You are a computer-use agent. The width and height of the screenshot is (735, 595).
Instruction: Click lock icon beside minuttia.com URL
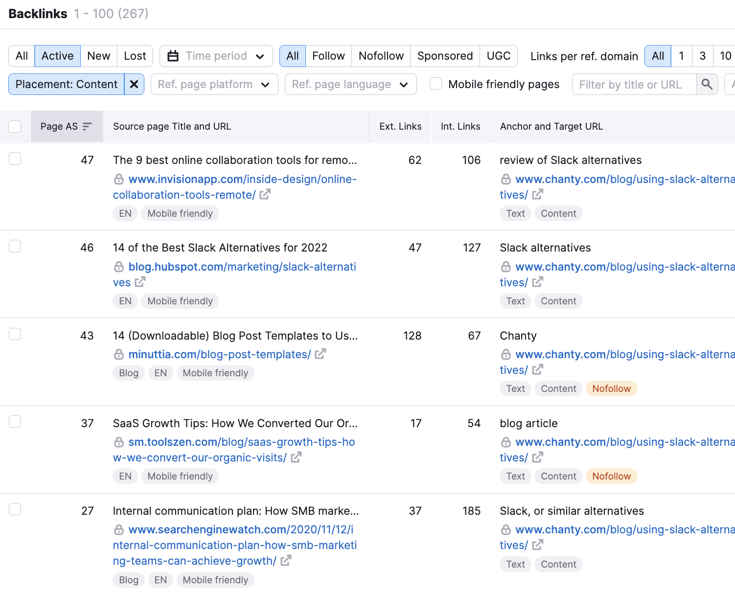tap(119, 354)
